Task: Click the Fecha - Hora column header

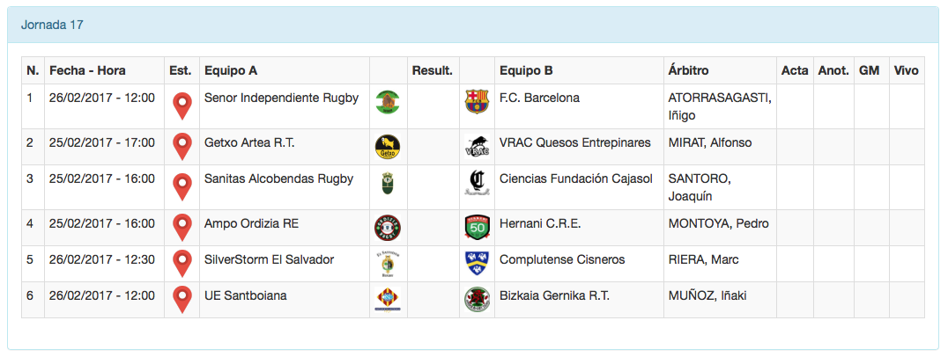Action: pos(87,70)
